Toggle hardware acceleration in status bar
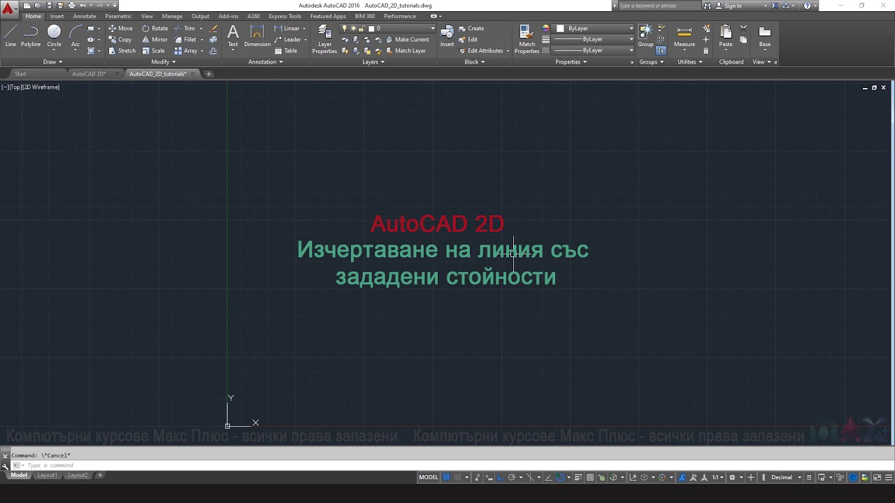Viewport: 895px width, 503px height. 852,478
